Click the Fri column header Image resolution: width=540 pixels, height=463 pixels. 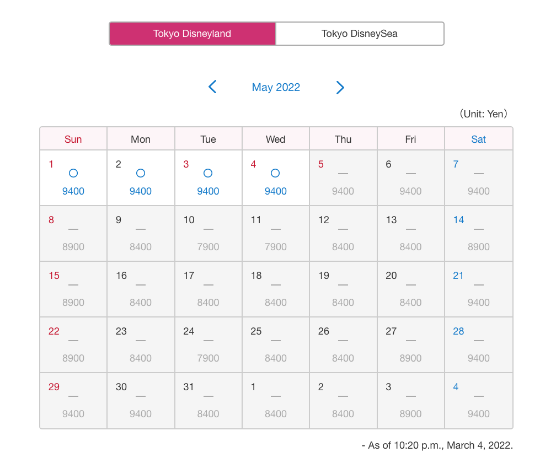[x=411, y=139]
